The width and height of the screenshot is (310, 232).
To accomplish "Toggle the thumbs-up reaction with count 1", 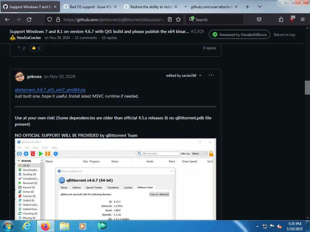I will tap(36, 48).
